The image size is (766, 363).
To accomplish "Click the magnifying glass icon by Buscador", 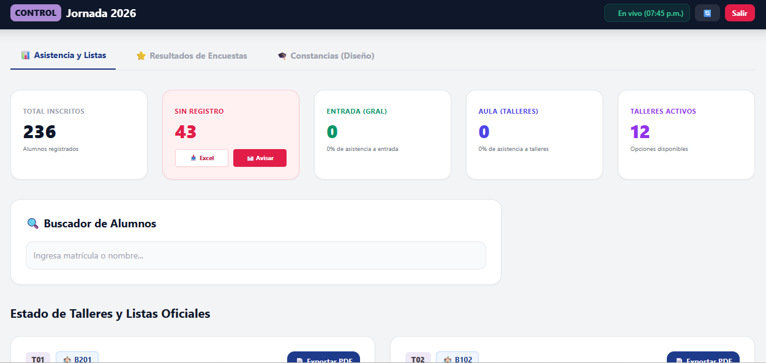I will coord(33,224).
